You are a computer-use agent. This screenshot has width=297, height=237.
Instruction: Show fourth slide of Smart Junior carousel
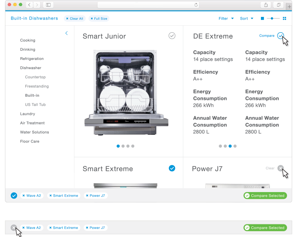coord(133,146)
